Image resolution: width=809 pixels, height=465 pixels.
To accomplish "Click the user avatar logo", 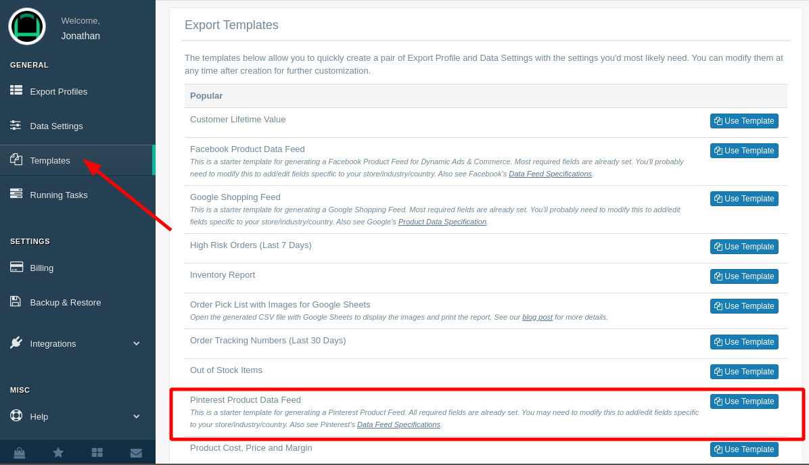I will coord(27,27).
